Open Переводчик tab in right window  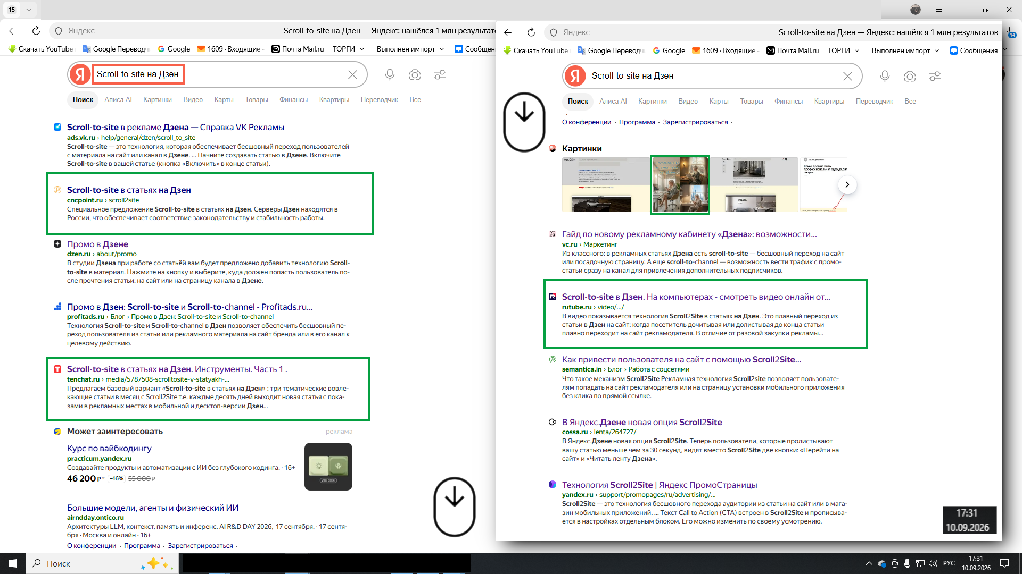coord(874,102)
